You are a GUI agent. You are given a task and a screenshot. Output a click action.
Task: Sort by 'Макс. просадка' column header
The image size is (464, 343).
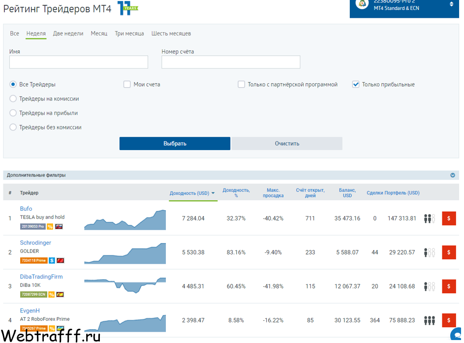point(273,192)
